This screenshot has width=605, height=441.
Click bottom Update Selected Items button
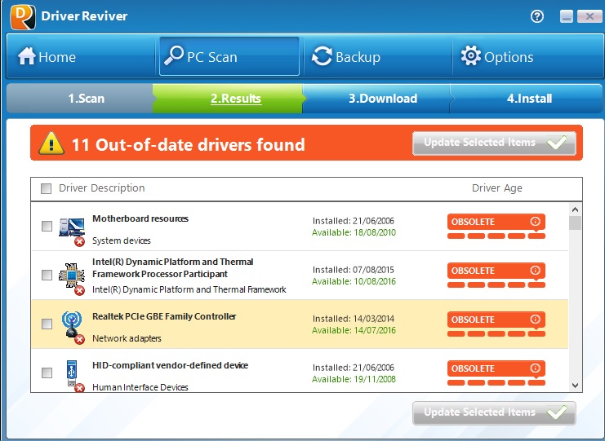(494, 413)
